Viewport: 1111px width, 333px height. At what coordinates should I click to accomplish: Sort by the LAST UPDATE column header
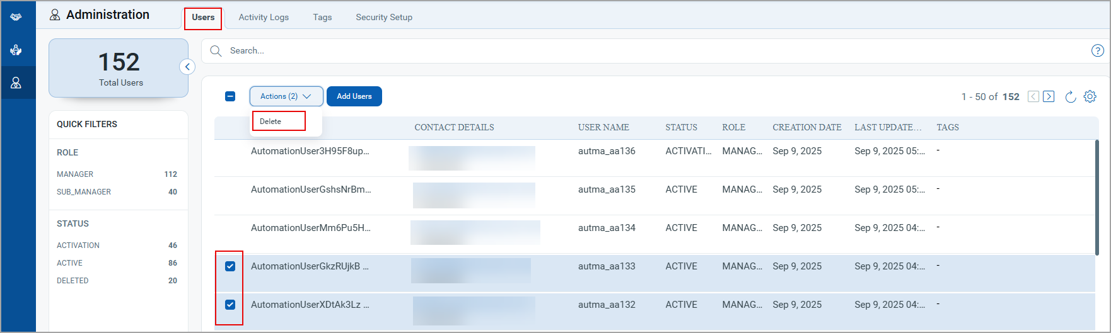888,127
